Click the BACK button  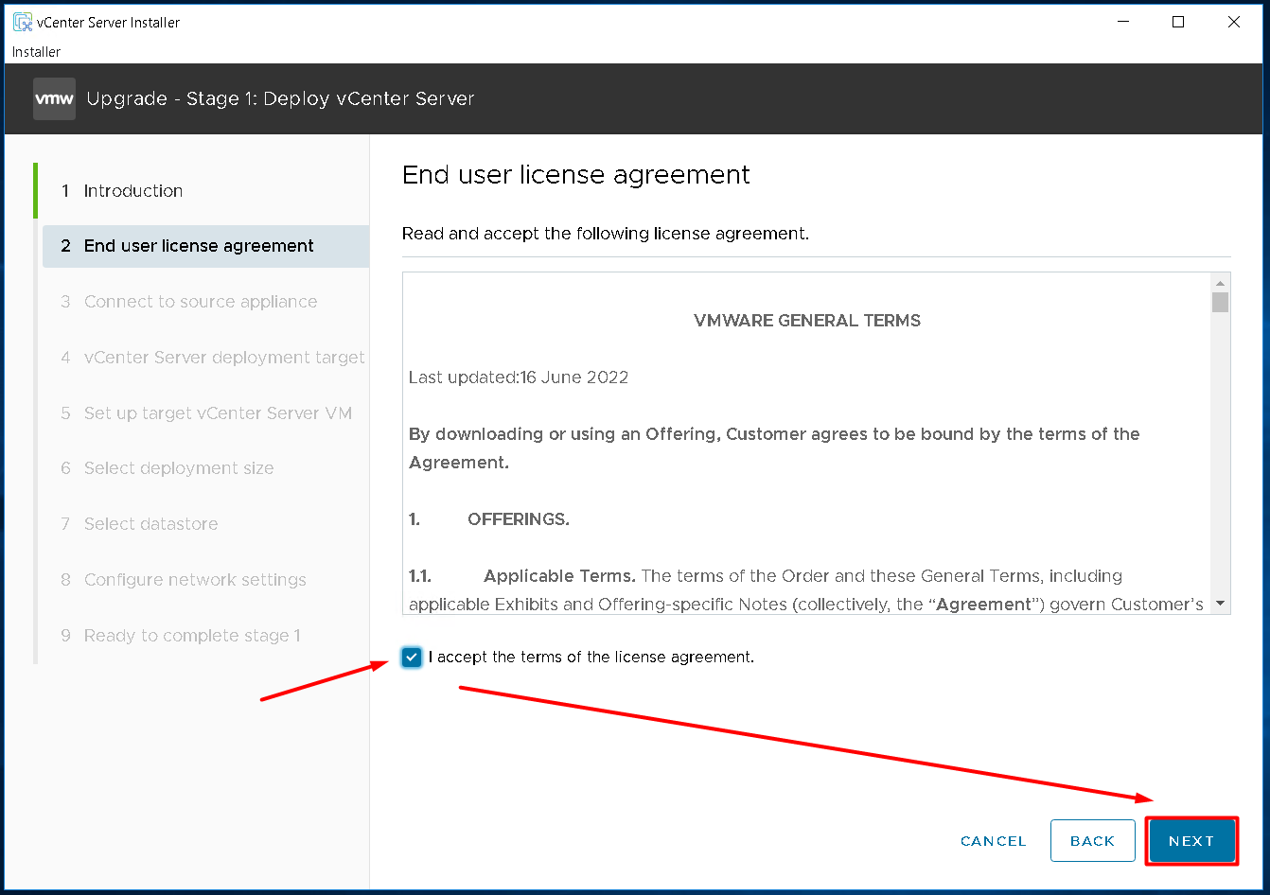click(1093, 841)
